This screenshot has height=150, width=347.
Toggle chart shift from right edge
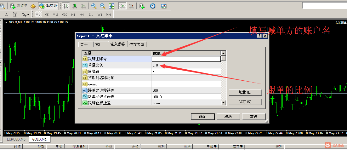pos(131,6)
